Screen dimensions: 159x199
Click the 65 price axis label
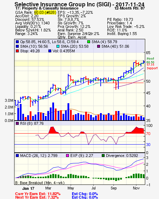tap(148, 53)
